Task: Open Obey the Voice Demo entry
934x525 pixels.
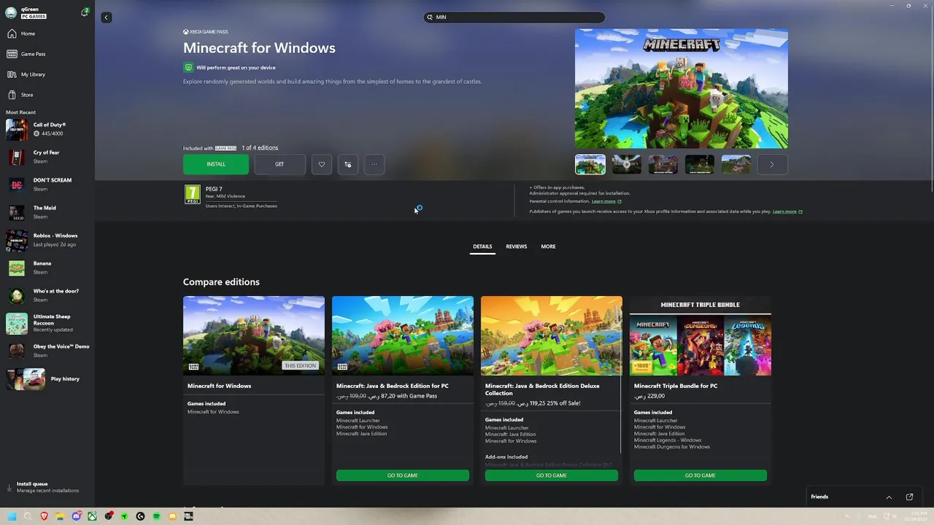Action: pyautogui.click(x=47, y=351)
